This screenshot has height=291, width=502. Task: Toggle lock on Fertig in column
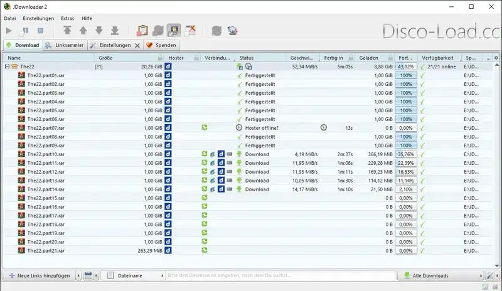(351, 58)
